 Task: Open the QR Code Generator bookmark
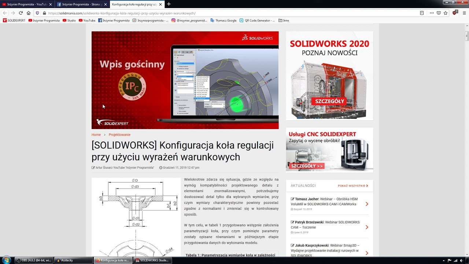pyautogui.click(x=257, y=21)
